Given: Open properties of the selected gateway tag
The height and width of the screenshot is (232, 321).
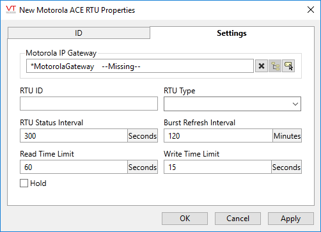Looking at the screenshot, I should coord(288,66).
